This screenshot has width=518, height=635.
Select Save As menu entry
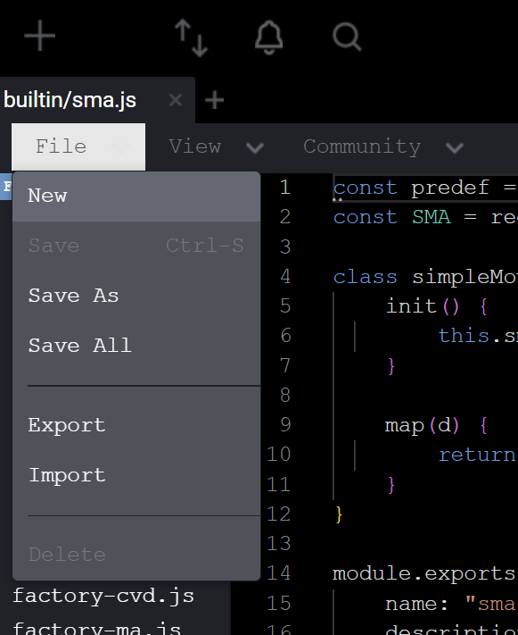coord(136,296)
